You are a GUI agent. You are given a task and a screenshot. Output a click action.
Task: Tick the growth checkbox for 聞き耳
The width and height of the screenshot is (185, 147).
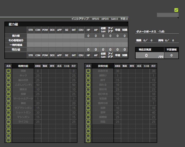pos(88,89)
